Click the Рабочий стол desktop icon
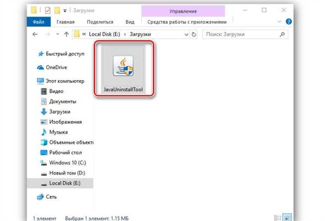The width and height of the screenshot is (325, 221). [44, 153]
